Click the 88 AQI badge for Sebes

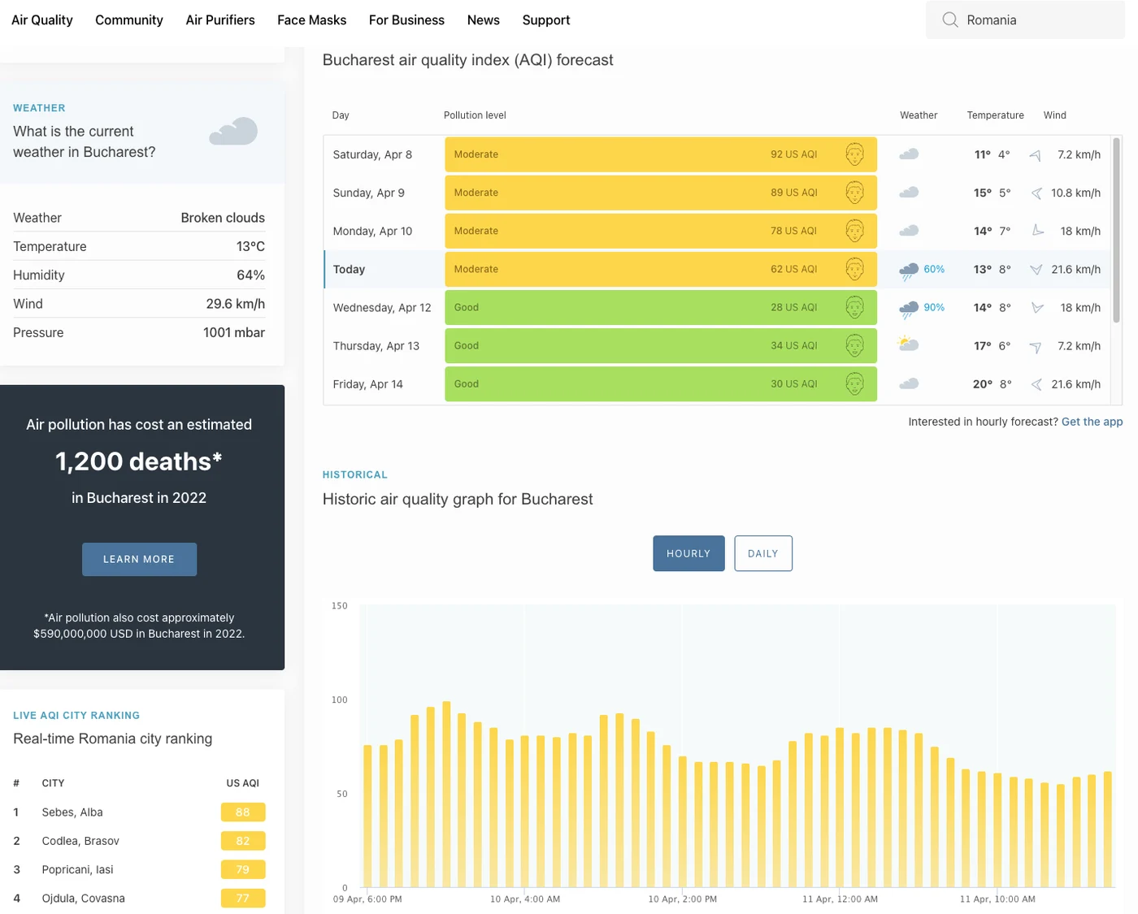coord(243,812)
